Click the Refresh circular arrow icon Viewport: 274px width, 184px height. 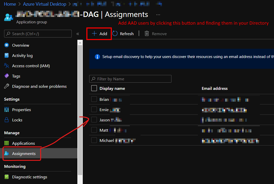(x=115, y=33)
